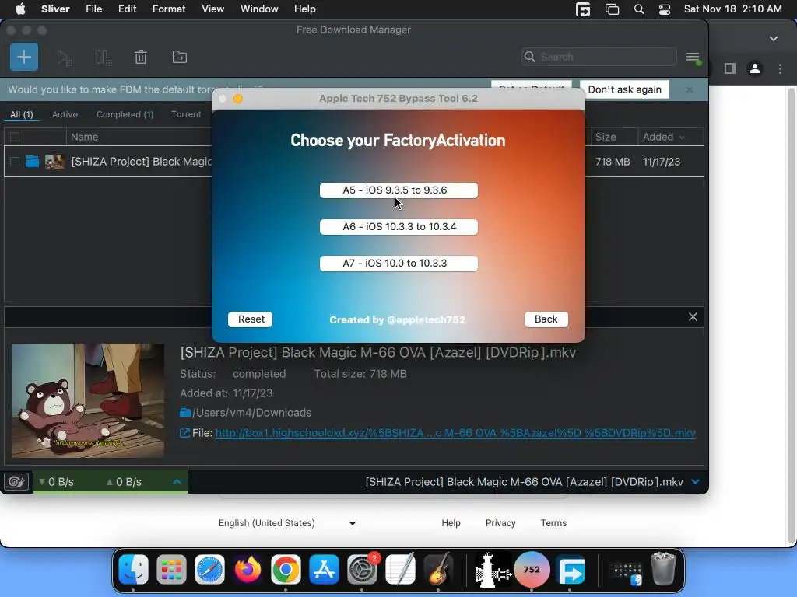797x597 pixels.
Task: Open Chrome profile avatar icon
Action: (x=755, y=68)
